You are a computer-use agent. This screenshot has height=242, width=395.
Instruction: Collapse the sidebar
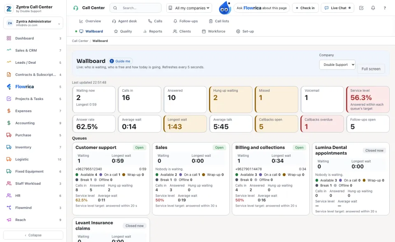click(33, 235)
